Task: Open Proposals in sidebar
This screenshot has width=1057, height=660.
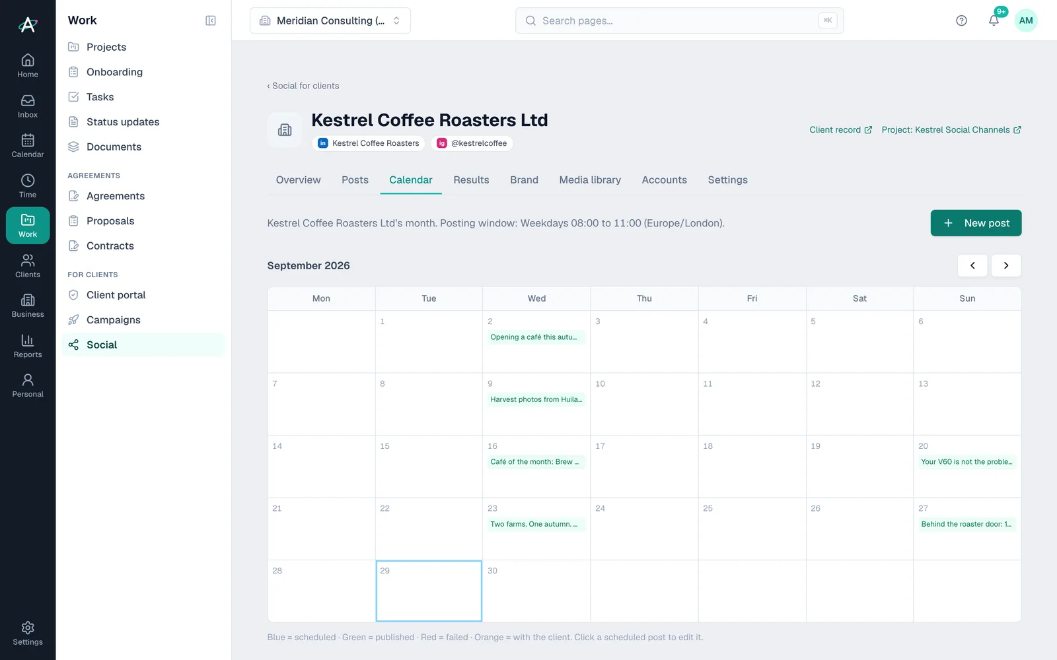Action: click(143, 221)
